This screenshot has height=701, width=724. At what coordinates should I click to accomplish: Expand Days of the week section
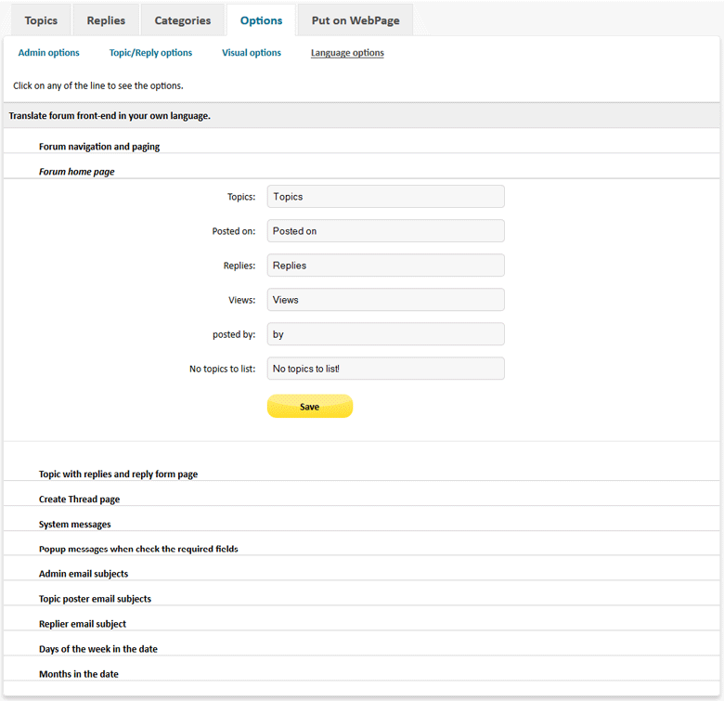[97, 649]
